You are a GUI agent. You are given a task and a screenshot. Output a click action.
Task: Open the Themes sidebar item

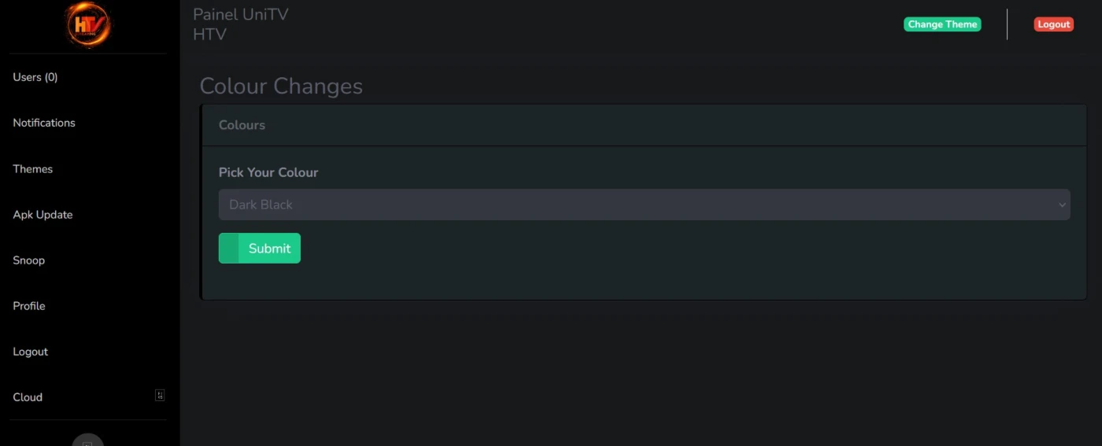pos(33,169)
